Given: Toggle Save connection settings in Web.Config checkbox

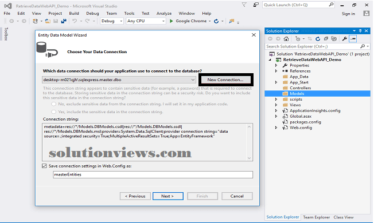Looking at the screenshot, I should (x=44, y=166).
